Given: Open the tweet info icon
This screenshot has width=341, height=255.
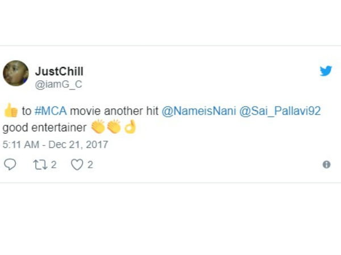Looking at the screenshot, I should (326, 165).
